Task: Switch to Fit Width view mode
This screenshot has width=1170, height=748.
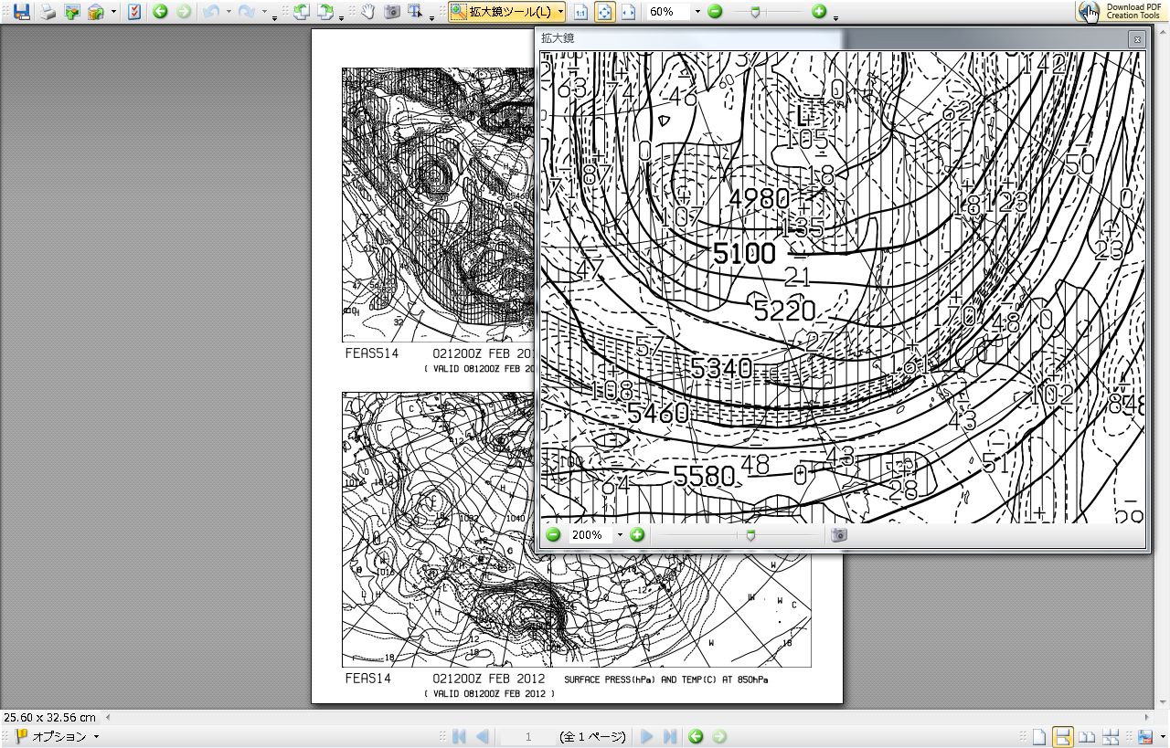Action: 628,12
